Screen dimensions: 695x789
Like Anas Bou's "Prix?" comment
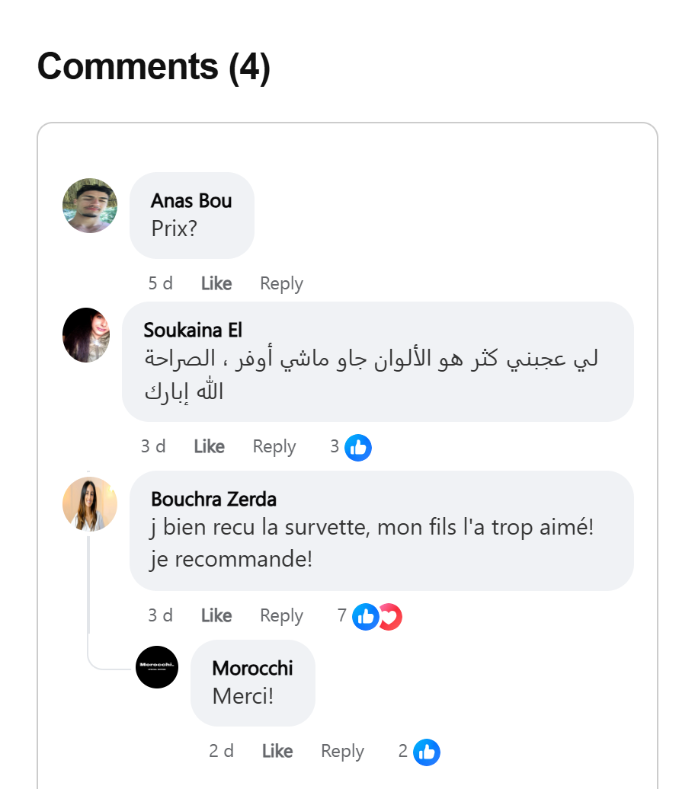pyautogui.click(x=216, y=283)
